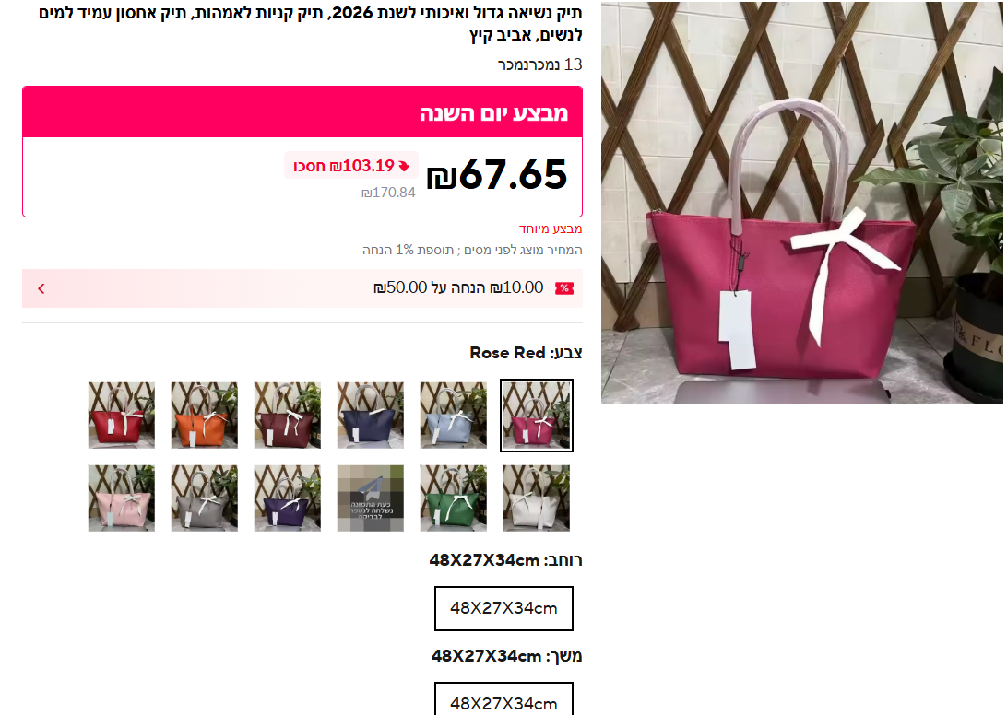Expand the coupon banner chevron arrow

pos(41,288)
